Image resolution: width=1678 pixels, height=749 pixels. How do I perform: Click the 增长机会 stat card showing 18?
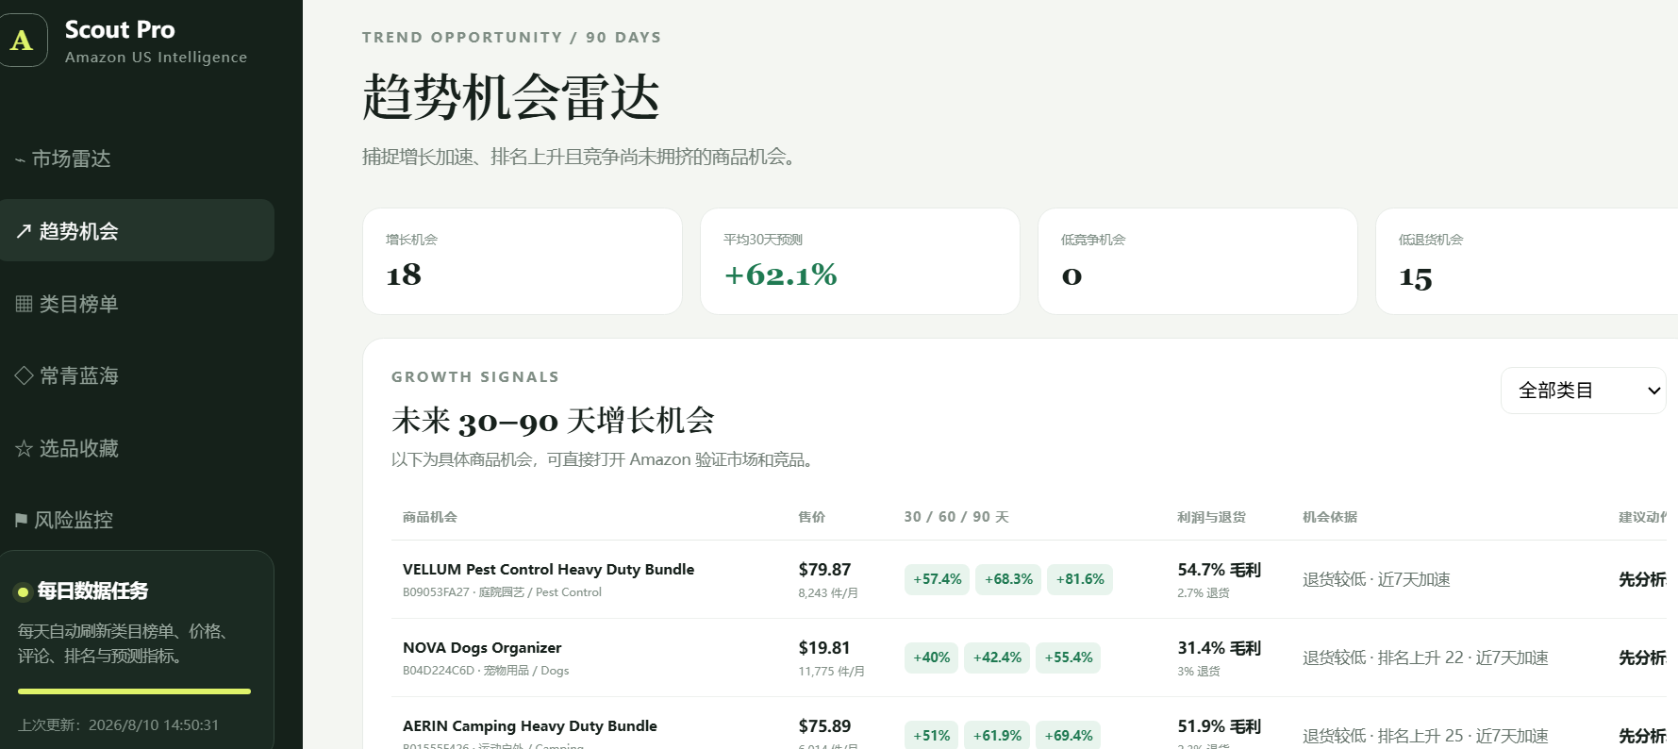point(523,261)
